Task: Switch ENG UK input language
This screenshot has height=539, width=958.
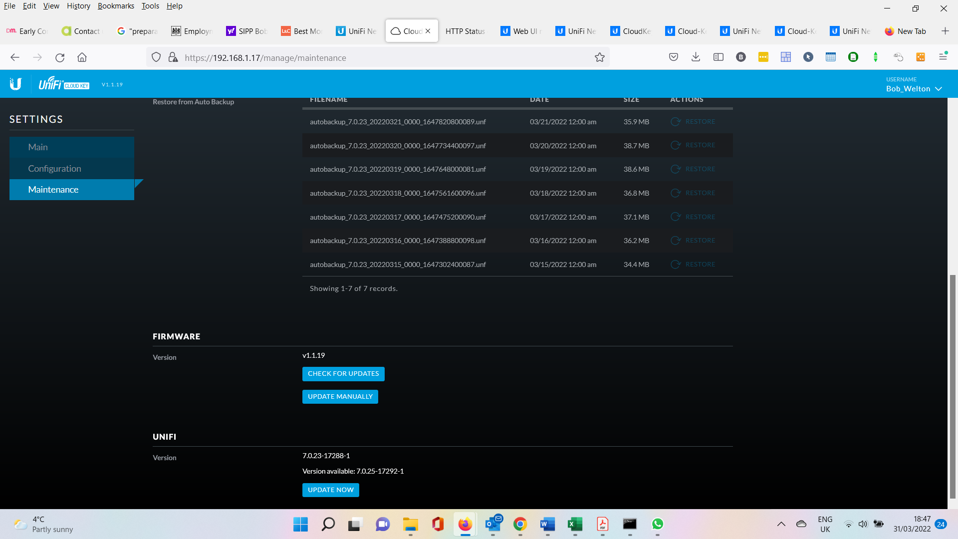Action: pyautogui.click(x=825, y=524)
